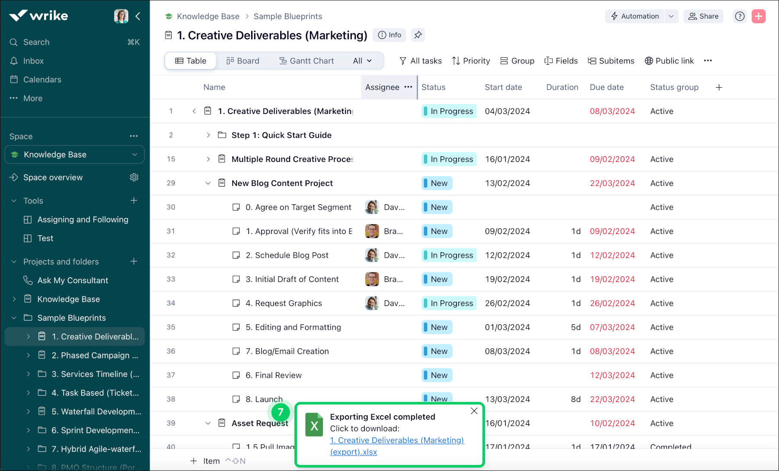Open the Automation dropdown arrow
Screen dimensions: 779x471
[x=671, y=16]
